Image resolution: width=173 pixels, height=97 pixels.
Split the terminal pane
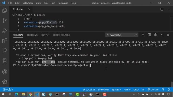[x=149, y=35]
